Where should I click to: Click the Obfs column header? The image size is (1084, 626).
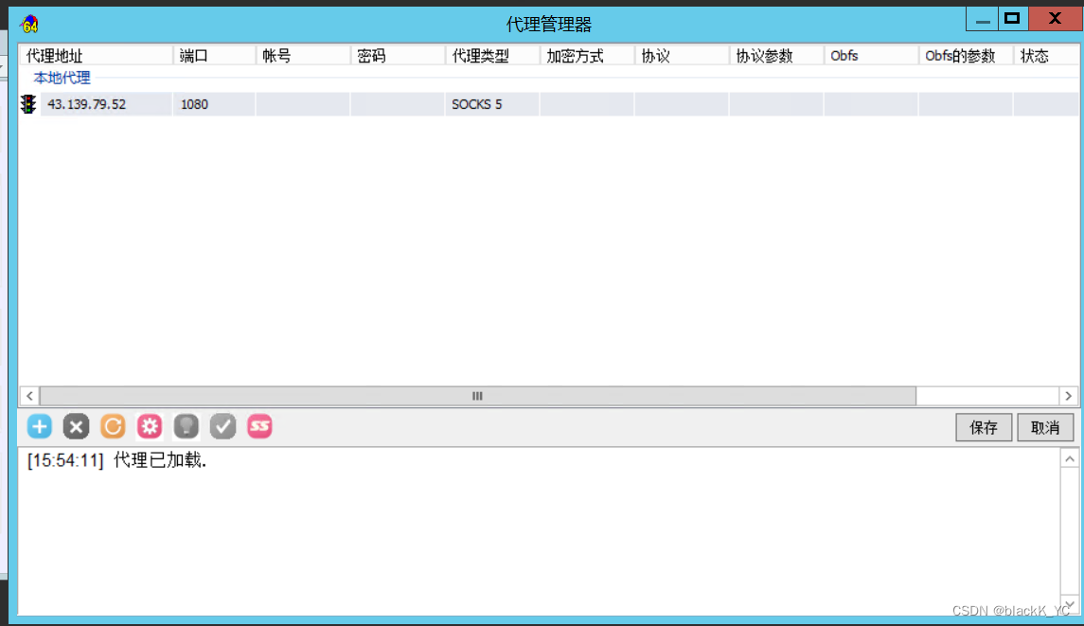871,56
